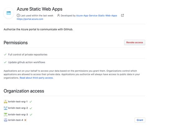Click the Azure Static Web Apps logo

click(x=9, y=13)
